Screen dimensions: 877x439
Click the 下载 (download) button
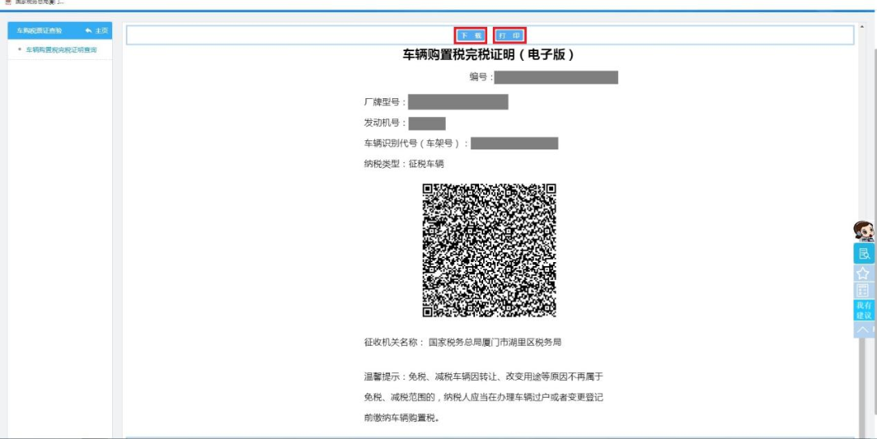(x=470, y=35)
